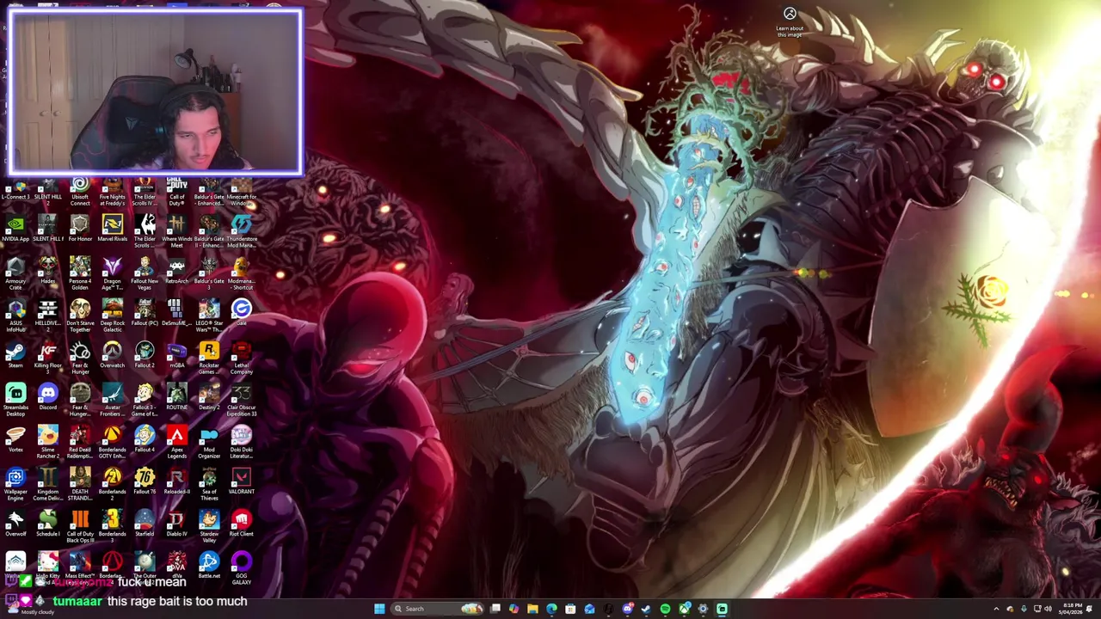Select the Persona 4 Golden icon

(80, 274)
